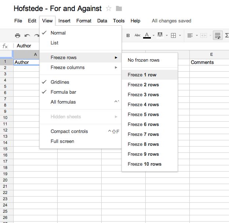Open the Data menu
Image resolution: width=229 pixels, height=223 pixels.
102,21
